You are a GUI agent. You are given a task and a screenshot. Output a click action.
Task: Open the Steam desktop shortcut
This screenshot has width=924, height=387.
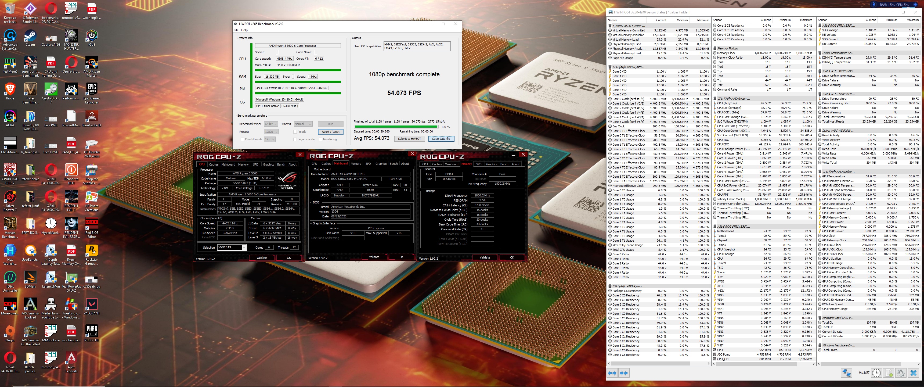tap(31, 38)
